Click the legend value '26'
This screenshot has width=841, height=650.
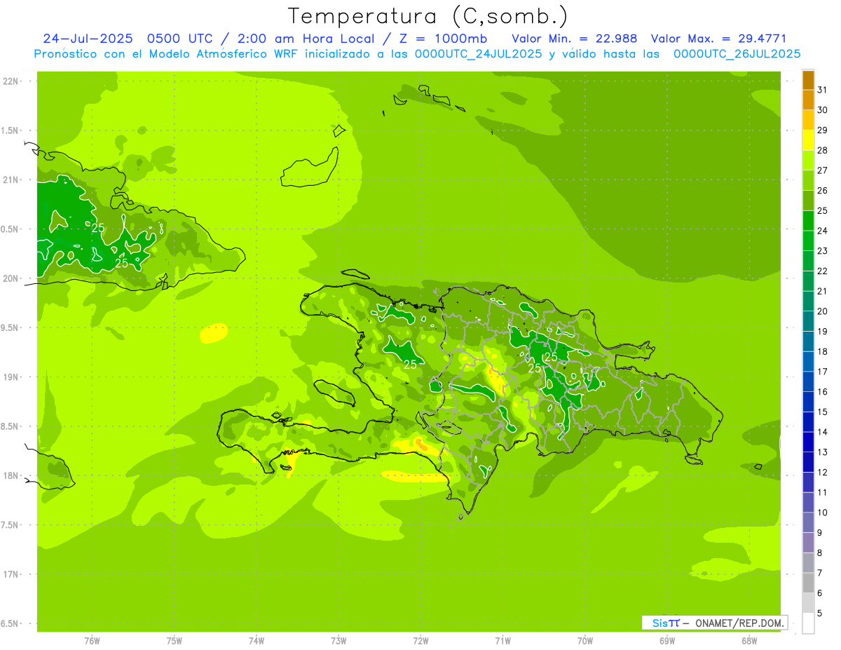[x=823, y=191]
